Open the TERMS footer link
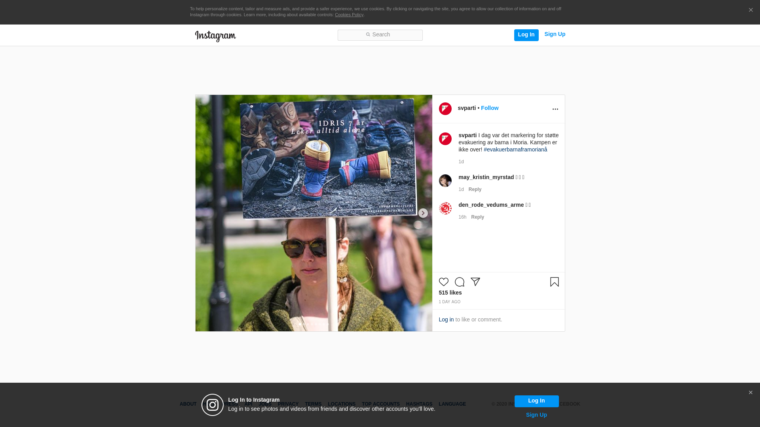The width and height of the screenshot is (760, 427). 313,404
